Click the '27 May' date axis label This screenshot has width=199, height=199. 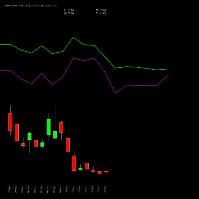click(x=10, y=189)
